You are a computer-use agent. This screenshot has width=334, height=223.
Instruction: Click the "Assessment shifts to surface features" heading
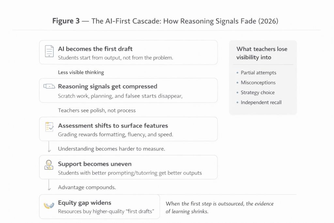point(113,125)
